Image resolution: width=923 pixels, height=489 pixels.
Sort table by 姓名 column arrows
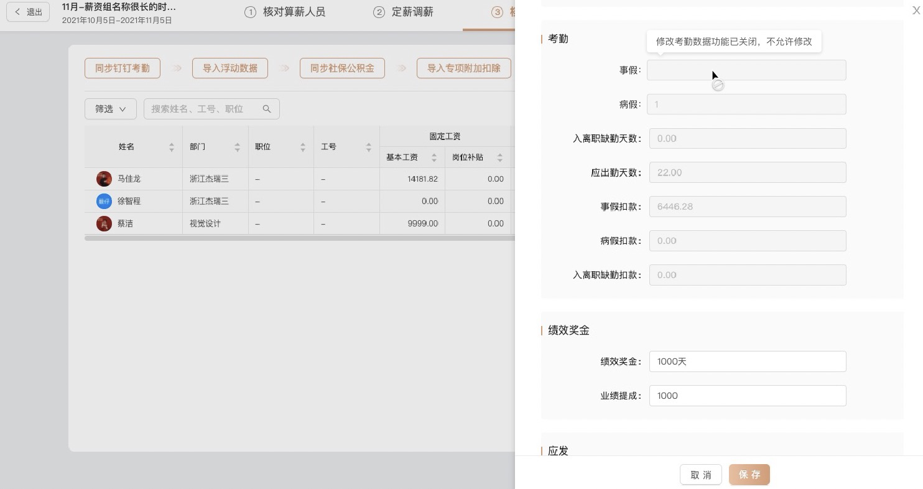172,147
